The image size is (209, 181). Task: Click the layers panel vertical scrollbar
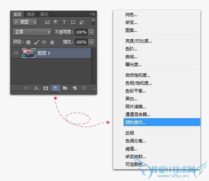94,66
